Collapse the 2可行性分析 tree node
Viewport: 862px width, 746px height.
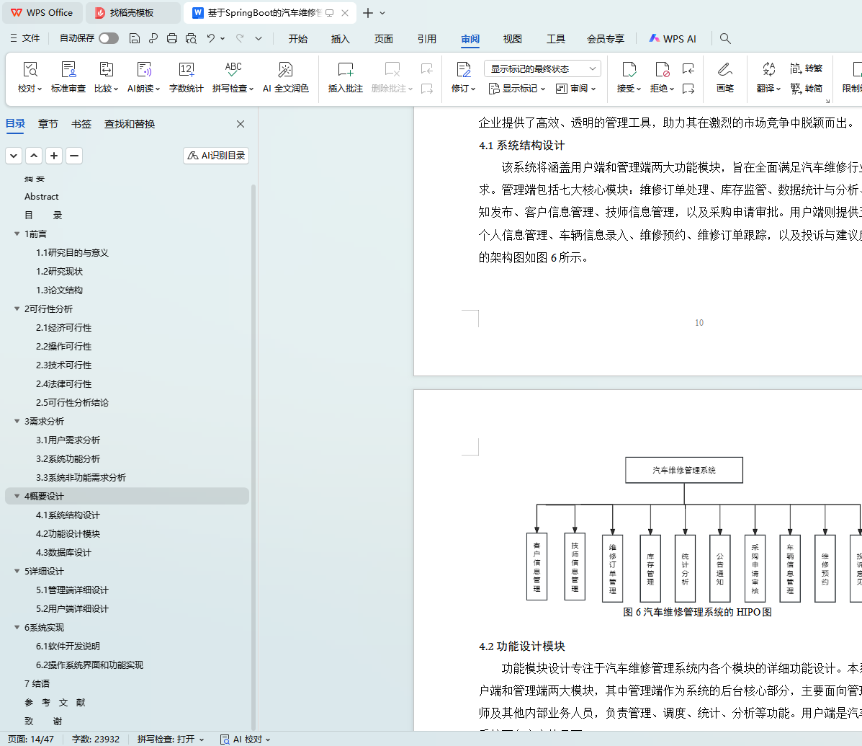[17, 309]
